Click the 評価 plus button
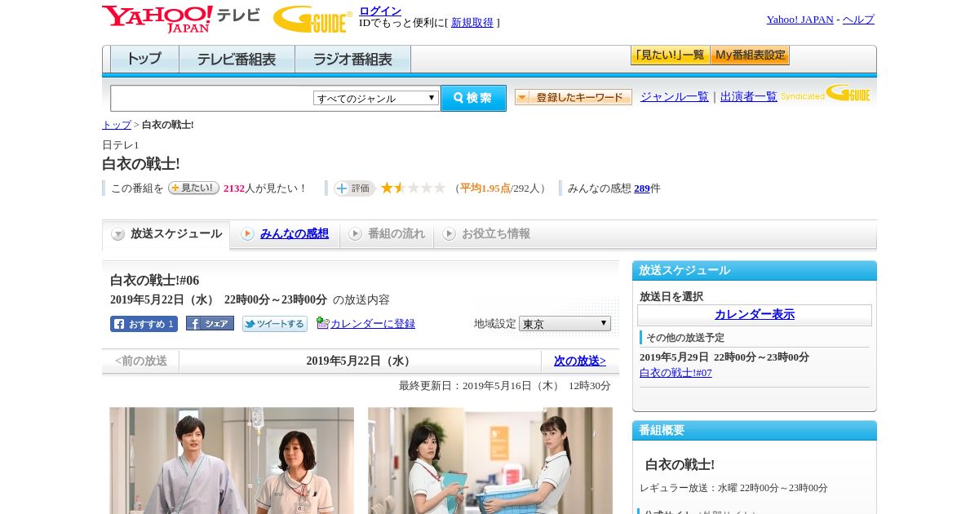The width and height of the screenshot is (979, 514). point(354,188)
